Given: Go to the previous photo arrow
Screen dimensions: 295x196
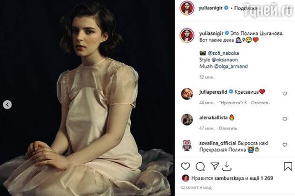Looking at the screenshot, I should (7, 104).
